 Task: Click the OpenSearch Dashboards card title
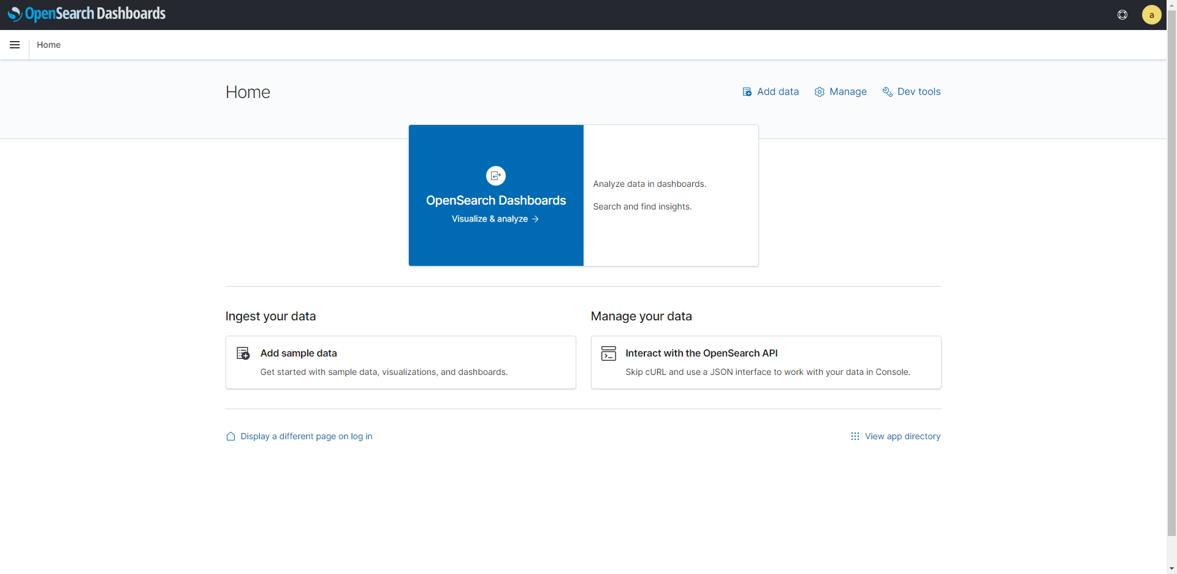(496, 200)
